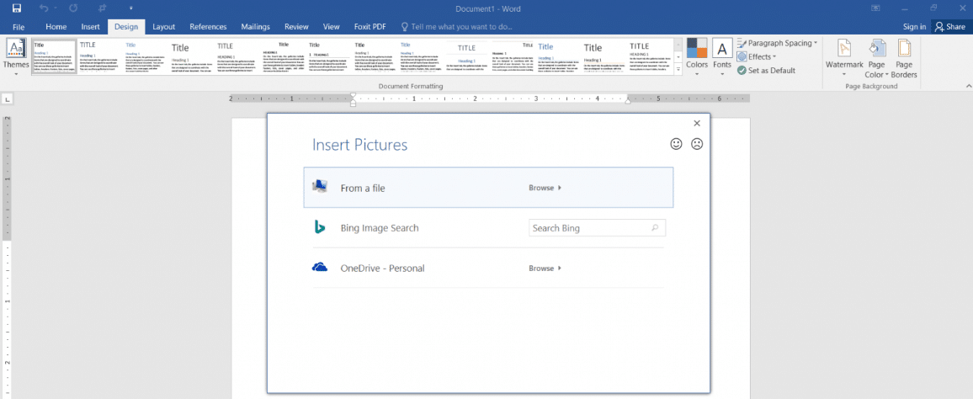Switch to the Insert tab

pyautogui.click(x=90, y=27)
